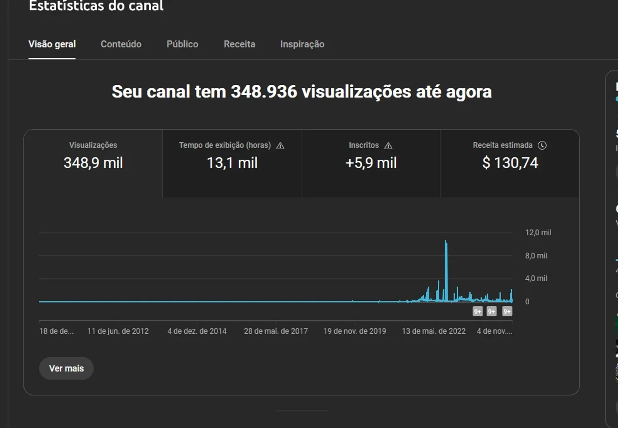Open the Inspiração tab

click(302, 44)
